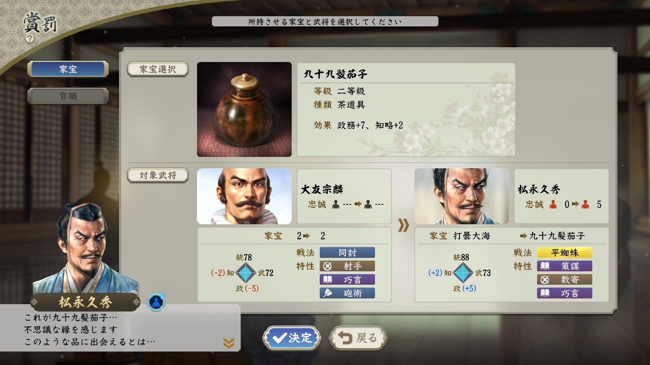The width and height of the screenshot is (650, 365).
Task: Click the help question mark icon under 賞罰
Action: [29, 39]
